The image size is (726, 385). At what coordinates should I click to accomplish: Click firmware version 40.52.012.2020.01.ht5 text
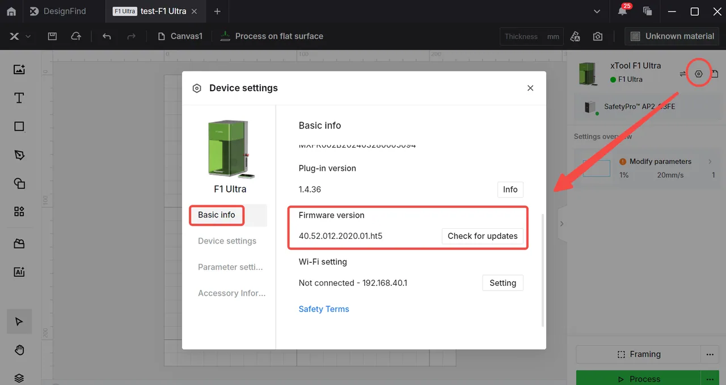tap(340, 236)
